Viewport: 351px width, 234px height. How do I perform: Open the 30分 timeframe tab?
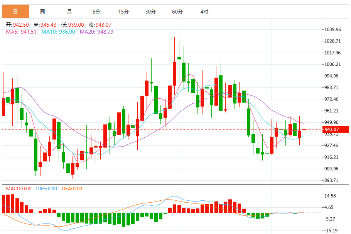point(150,12)
